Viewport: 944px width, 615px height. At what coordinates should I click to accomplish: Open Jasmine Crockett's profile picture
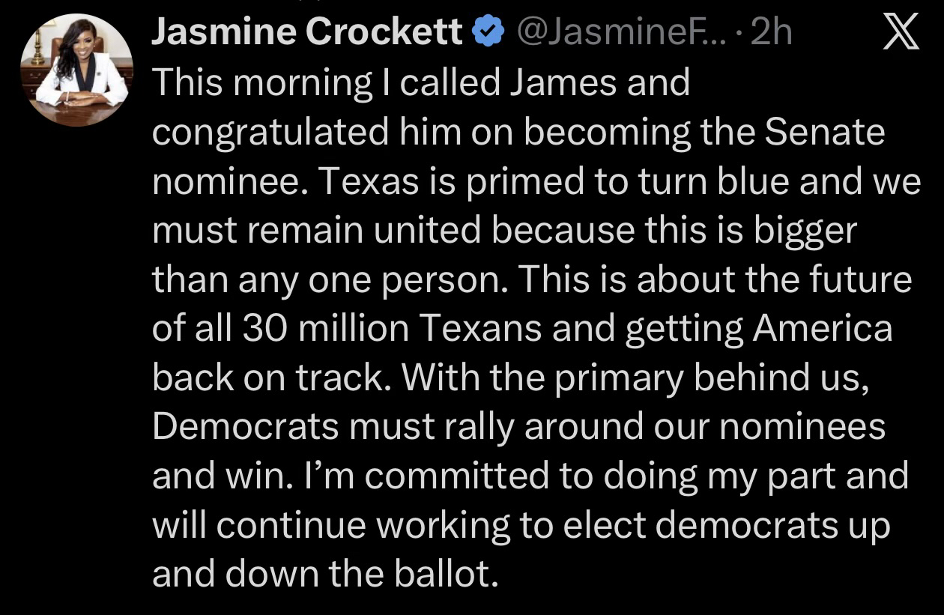tap(76, 70)
